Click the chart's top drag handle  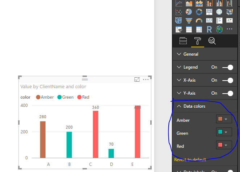85,79
